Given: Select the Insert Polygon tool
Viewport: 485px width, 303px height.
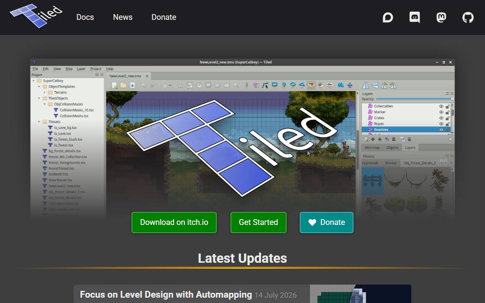Looking at the screenshot, I should [301, 85].
